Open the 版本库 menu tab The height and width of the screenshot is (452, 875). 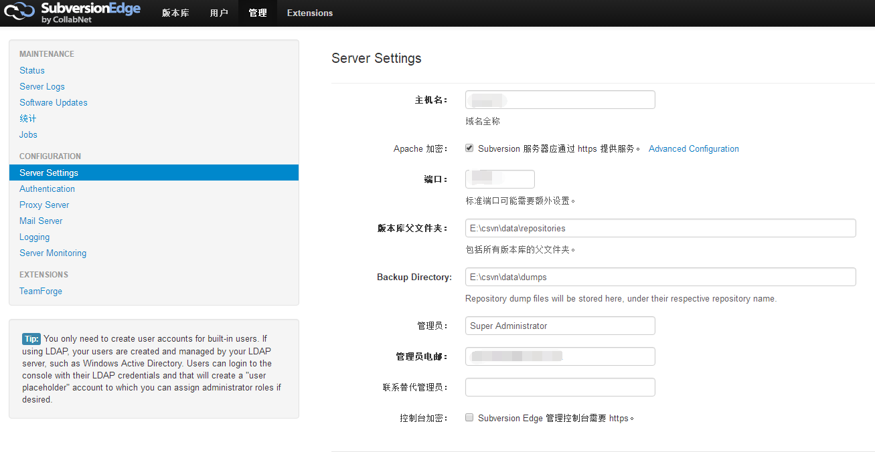pyautogui.click(x=175, y=13)
